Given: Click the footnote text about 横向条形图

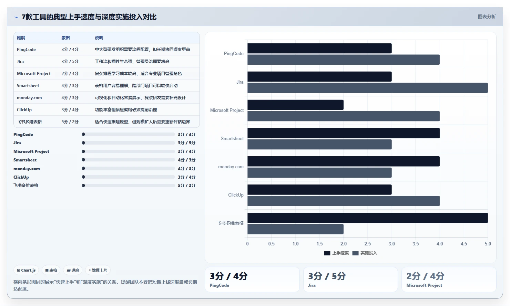Looking at the screenshot, I should coord(105,285).
